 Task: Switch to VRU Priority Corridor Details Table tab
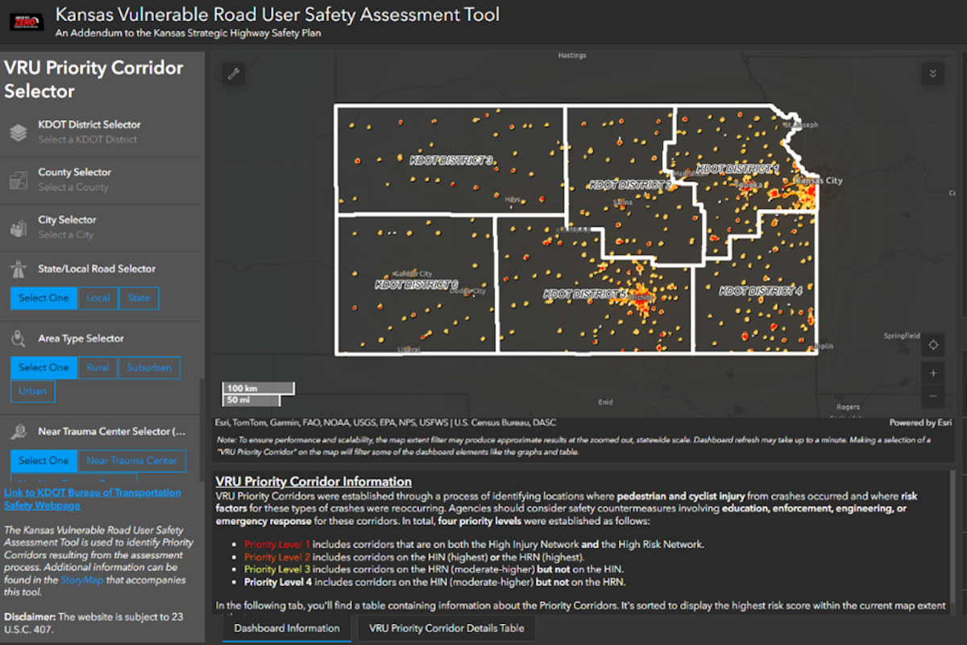(x=446, y=628)
